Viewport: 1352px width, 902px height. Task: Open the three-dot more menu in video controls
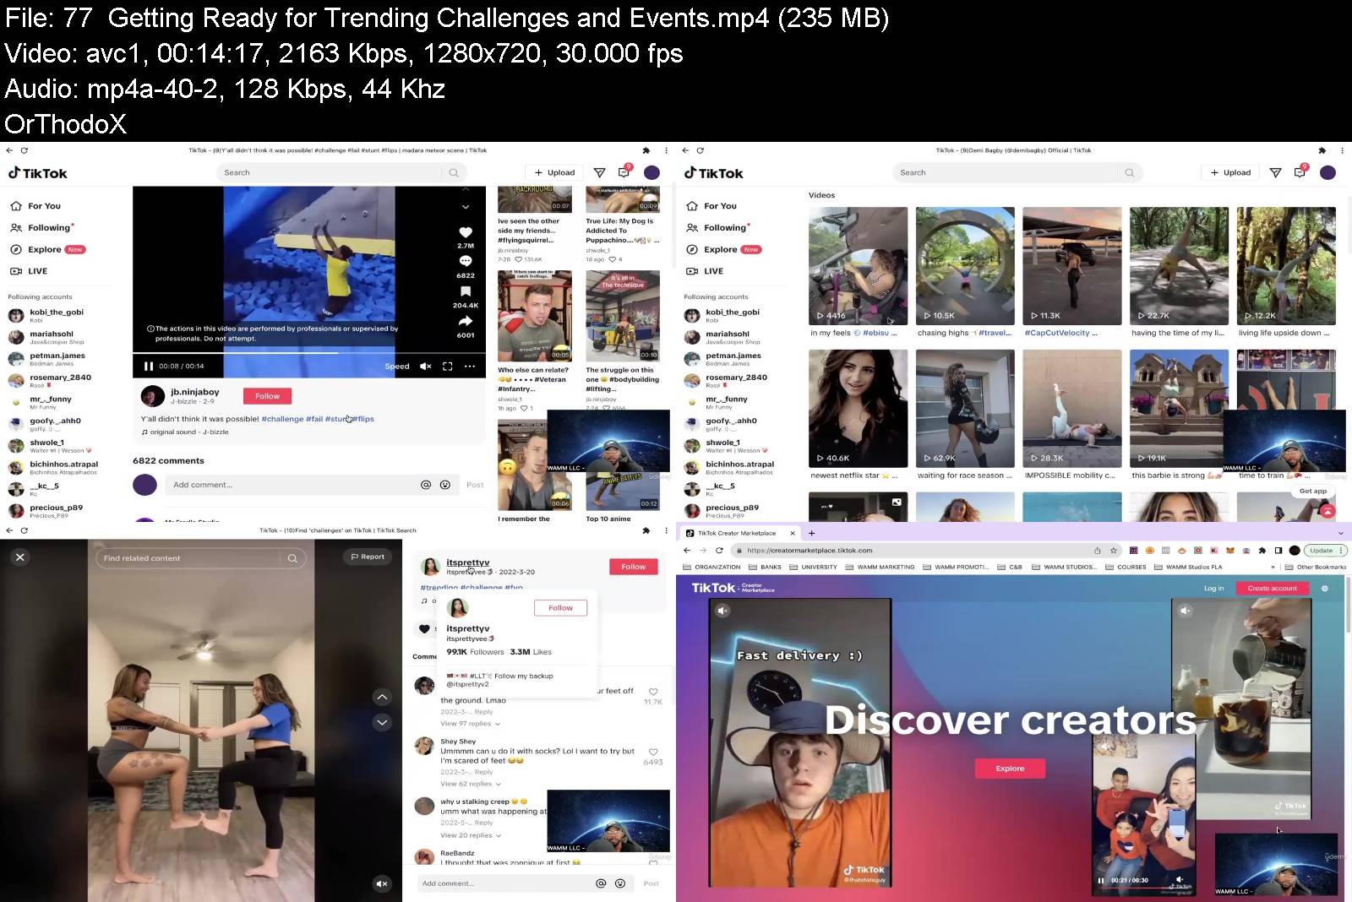(470, 366)
